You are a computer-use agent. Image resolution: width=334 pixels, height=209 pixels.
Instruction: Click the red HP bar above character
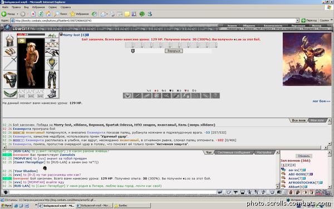click(x=31, y=35)
